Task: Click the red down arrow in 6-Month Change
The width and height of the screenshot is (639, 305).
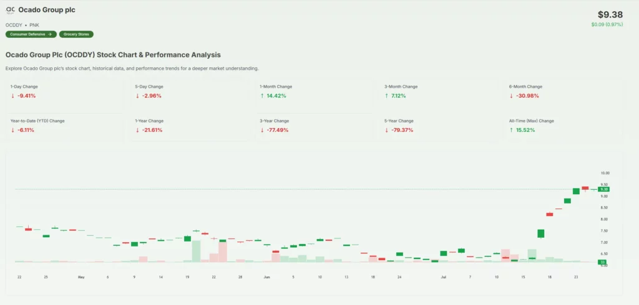Action: click(512, 96)
